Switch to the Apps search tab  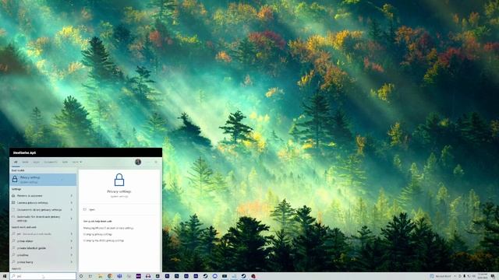click(x=37, y=162)
